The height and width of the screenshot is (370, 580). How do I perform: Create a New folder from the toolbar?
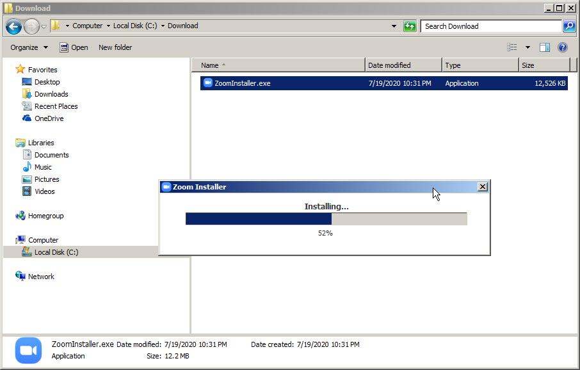pos(115,47)
